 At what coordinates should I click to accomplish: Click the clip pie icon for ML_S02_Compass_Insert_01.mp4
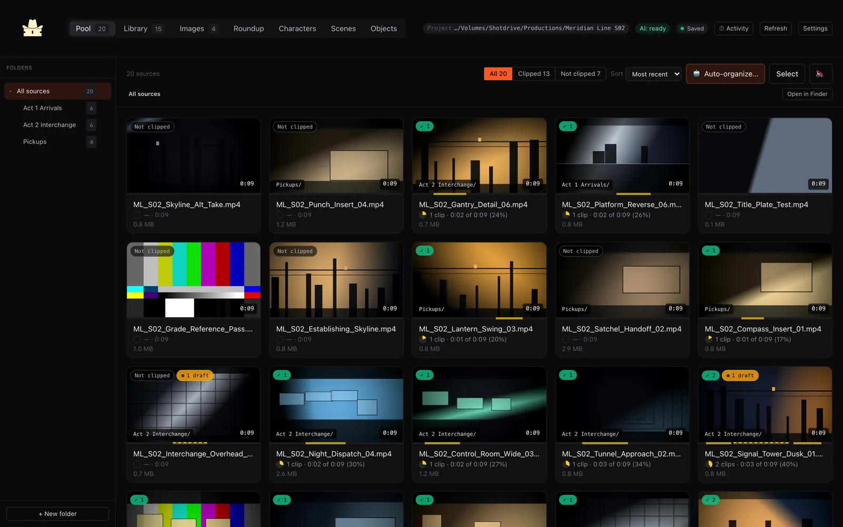pyautogui.click(x=709, y=339)
